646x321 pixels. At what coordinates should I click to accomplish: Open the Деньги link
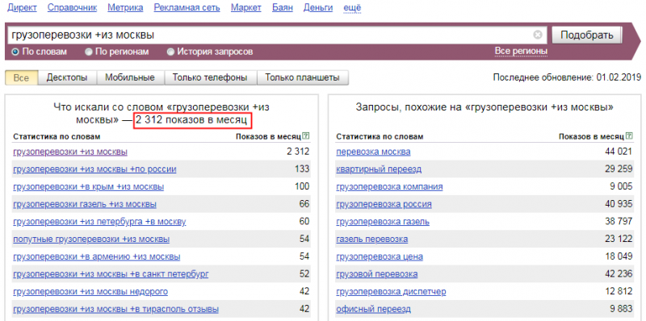pos(318,7)
